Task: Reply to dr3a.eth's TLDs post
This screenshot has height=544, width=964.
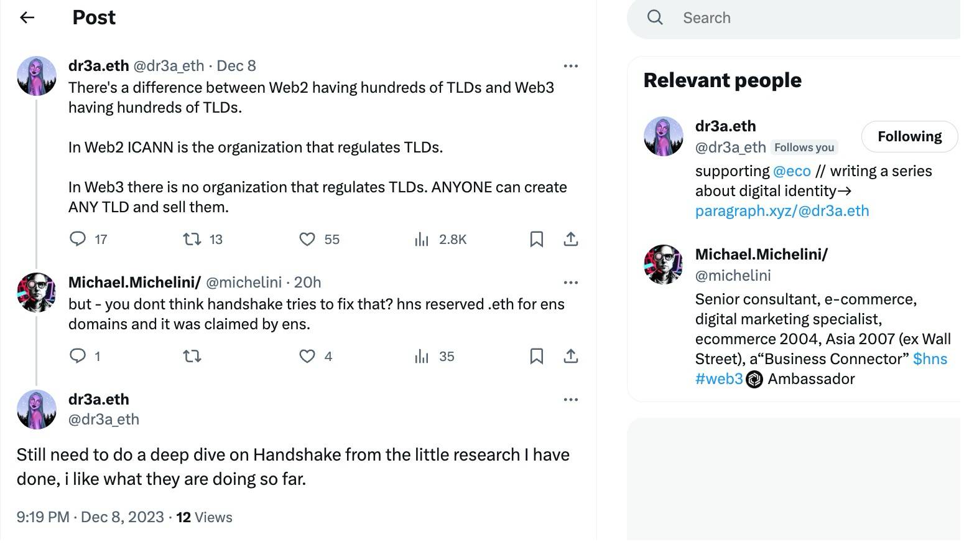Action: tap(78, 239)
